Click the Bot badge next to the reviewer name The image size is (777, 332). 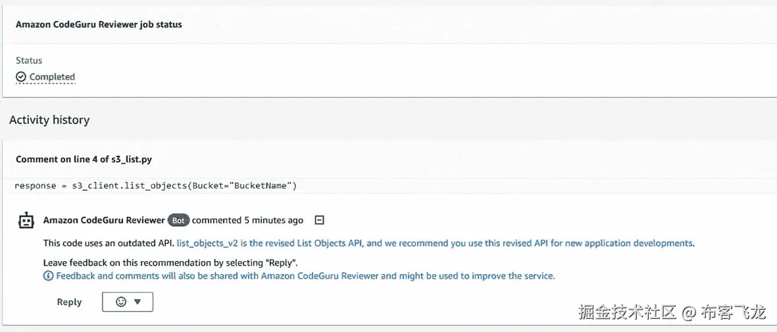(178, 220)
